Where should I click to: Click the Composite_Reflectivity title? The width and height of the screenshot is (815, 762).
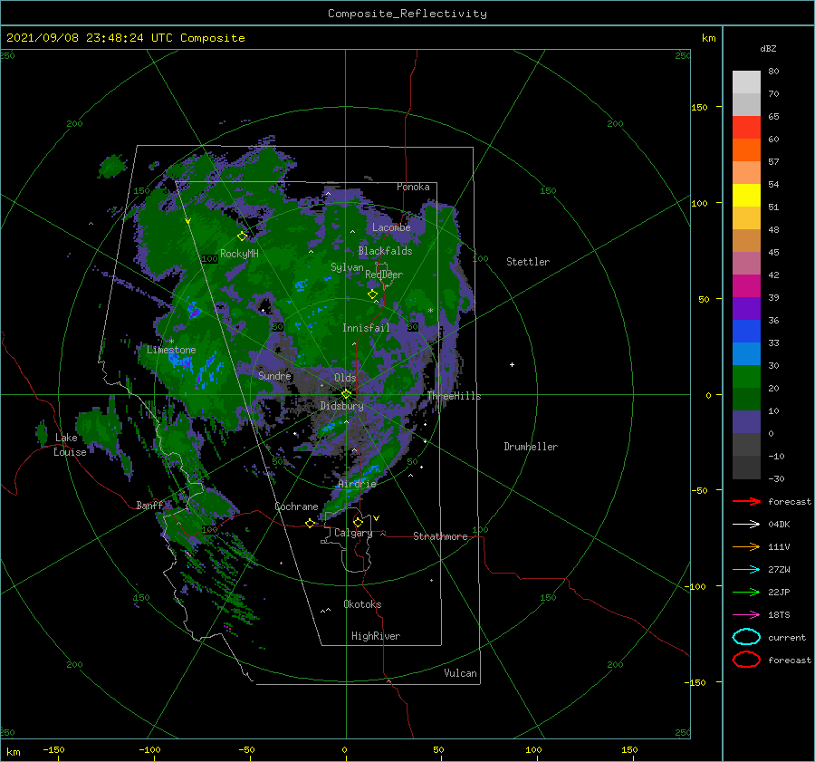(407, 14)
